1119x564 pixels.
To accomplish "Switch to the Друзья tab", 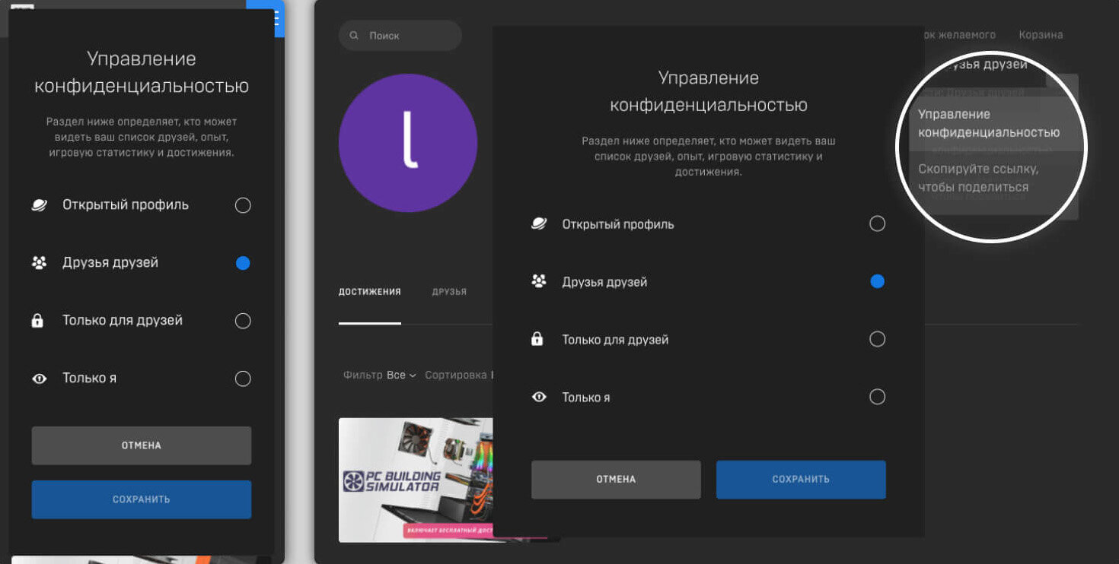I will click(x=449, y=292).
